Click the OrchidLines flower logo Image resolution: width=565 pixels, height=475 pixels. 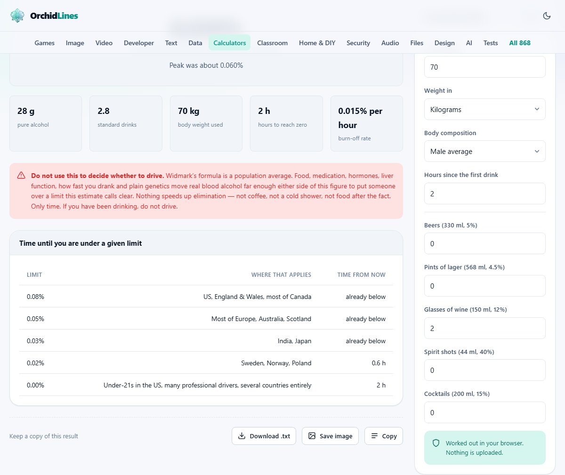(17, 16)
